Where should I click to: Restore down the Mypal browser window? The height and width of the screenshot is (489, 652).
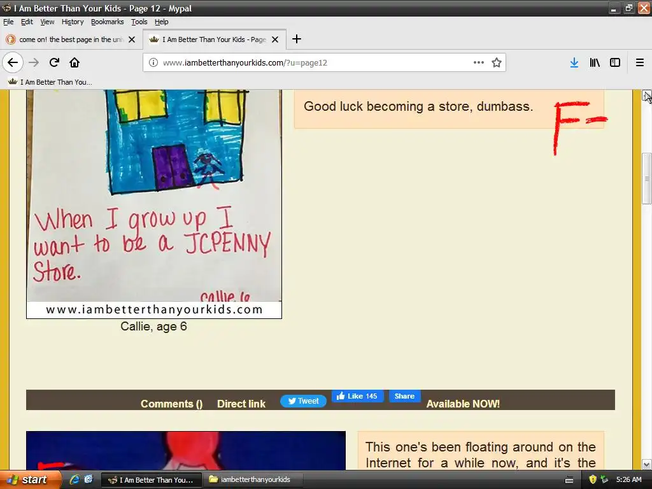pos(628,8)
